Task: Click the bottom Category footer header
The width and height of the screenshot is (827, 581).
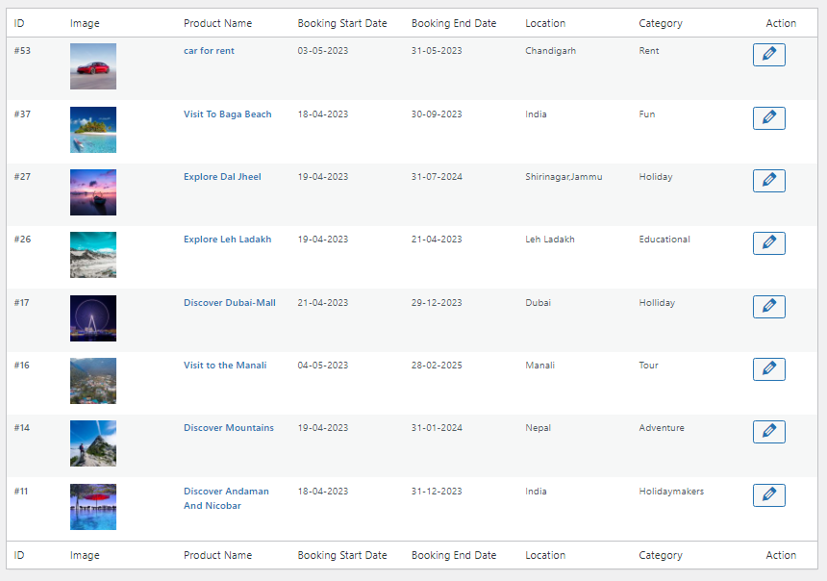Action: [x=661, y=555]
